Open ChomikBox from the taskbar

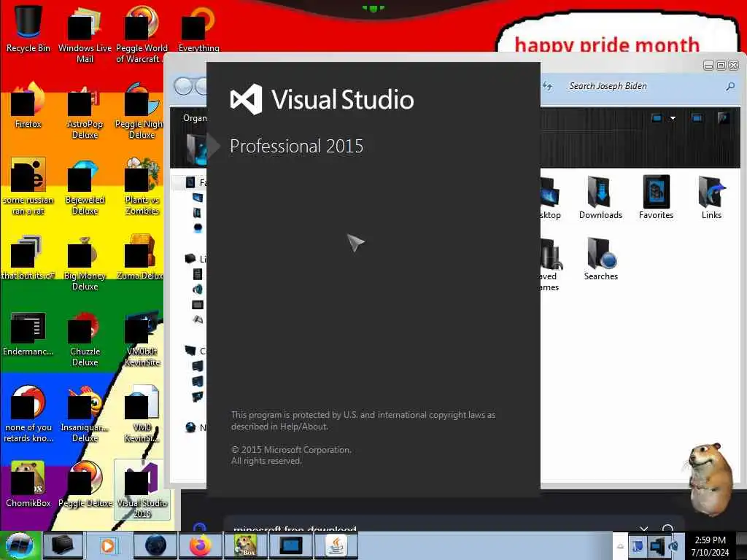[x=245, y=545]
